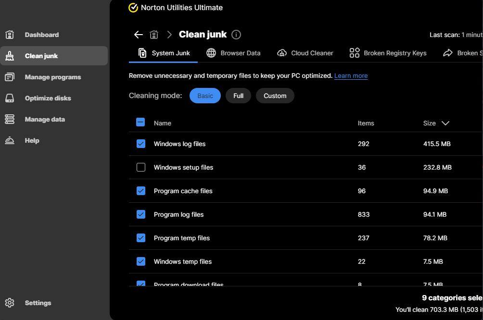Screen dimensions: 483x320
Task: Follow the Learn more link
Action: pyautogui.click(x=351, y=76)
